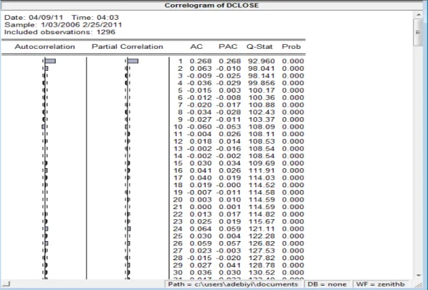Click the 'DB = none' status bar field
The height and width of the screenshot is (290, 428).
327,284
